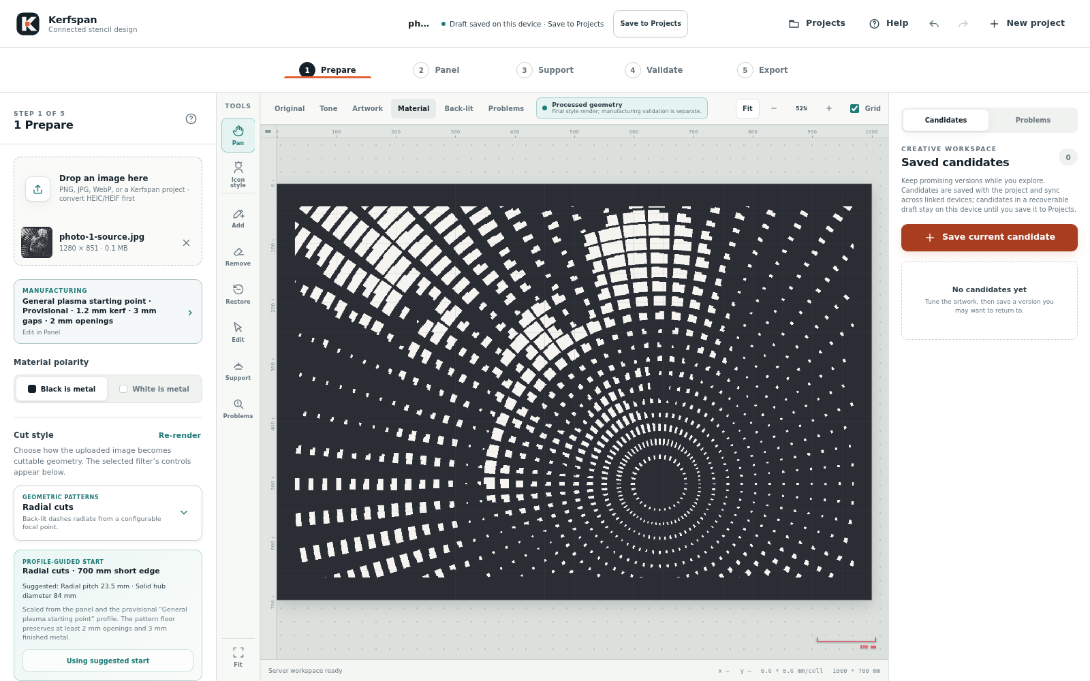
Task: Click the fit-to-screen icon at toolbar bottom
Action: click(x=238, y=657)
